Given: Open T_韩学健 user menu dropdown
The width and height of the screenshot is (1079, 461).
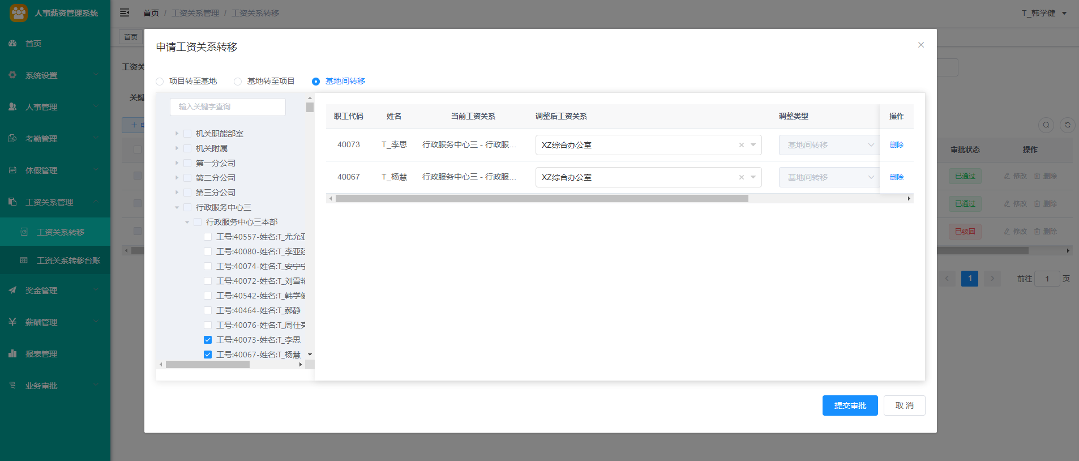Looking at the screenshot, I should coord(1044,13).
